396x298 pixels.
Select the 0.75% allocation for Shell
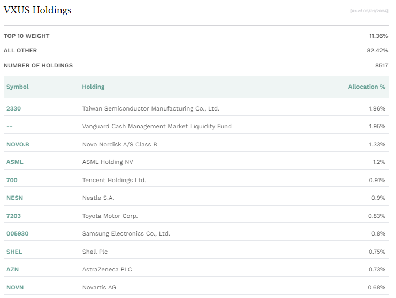click(377, 252)
